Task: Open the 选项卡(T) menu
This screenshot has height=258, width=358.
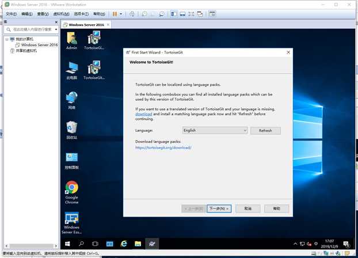Action: coord(81,14)
